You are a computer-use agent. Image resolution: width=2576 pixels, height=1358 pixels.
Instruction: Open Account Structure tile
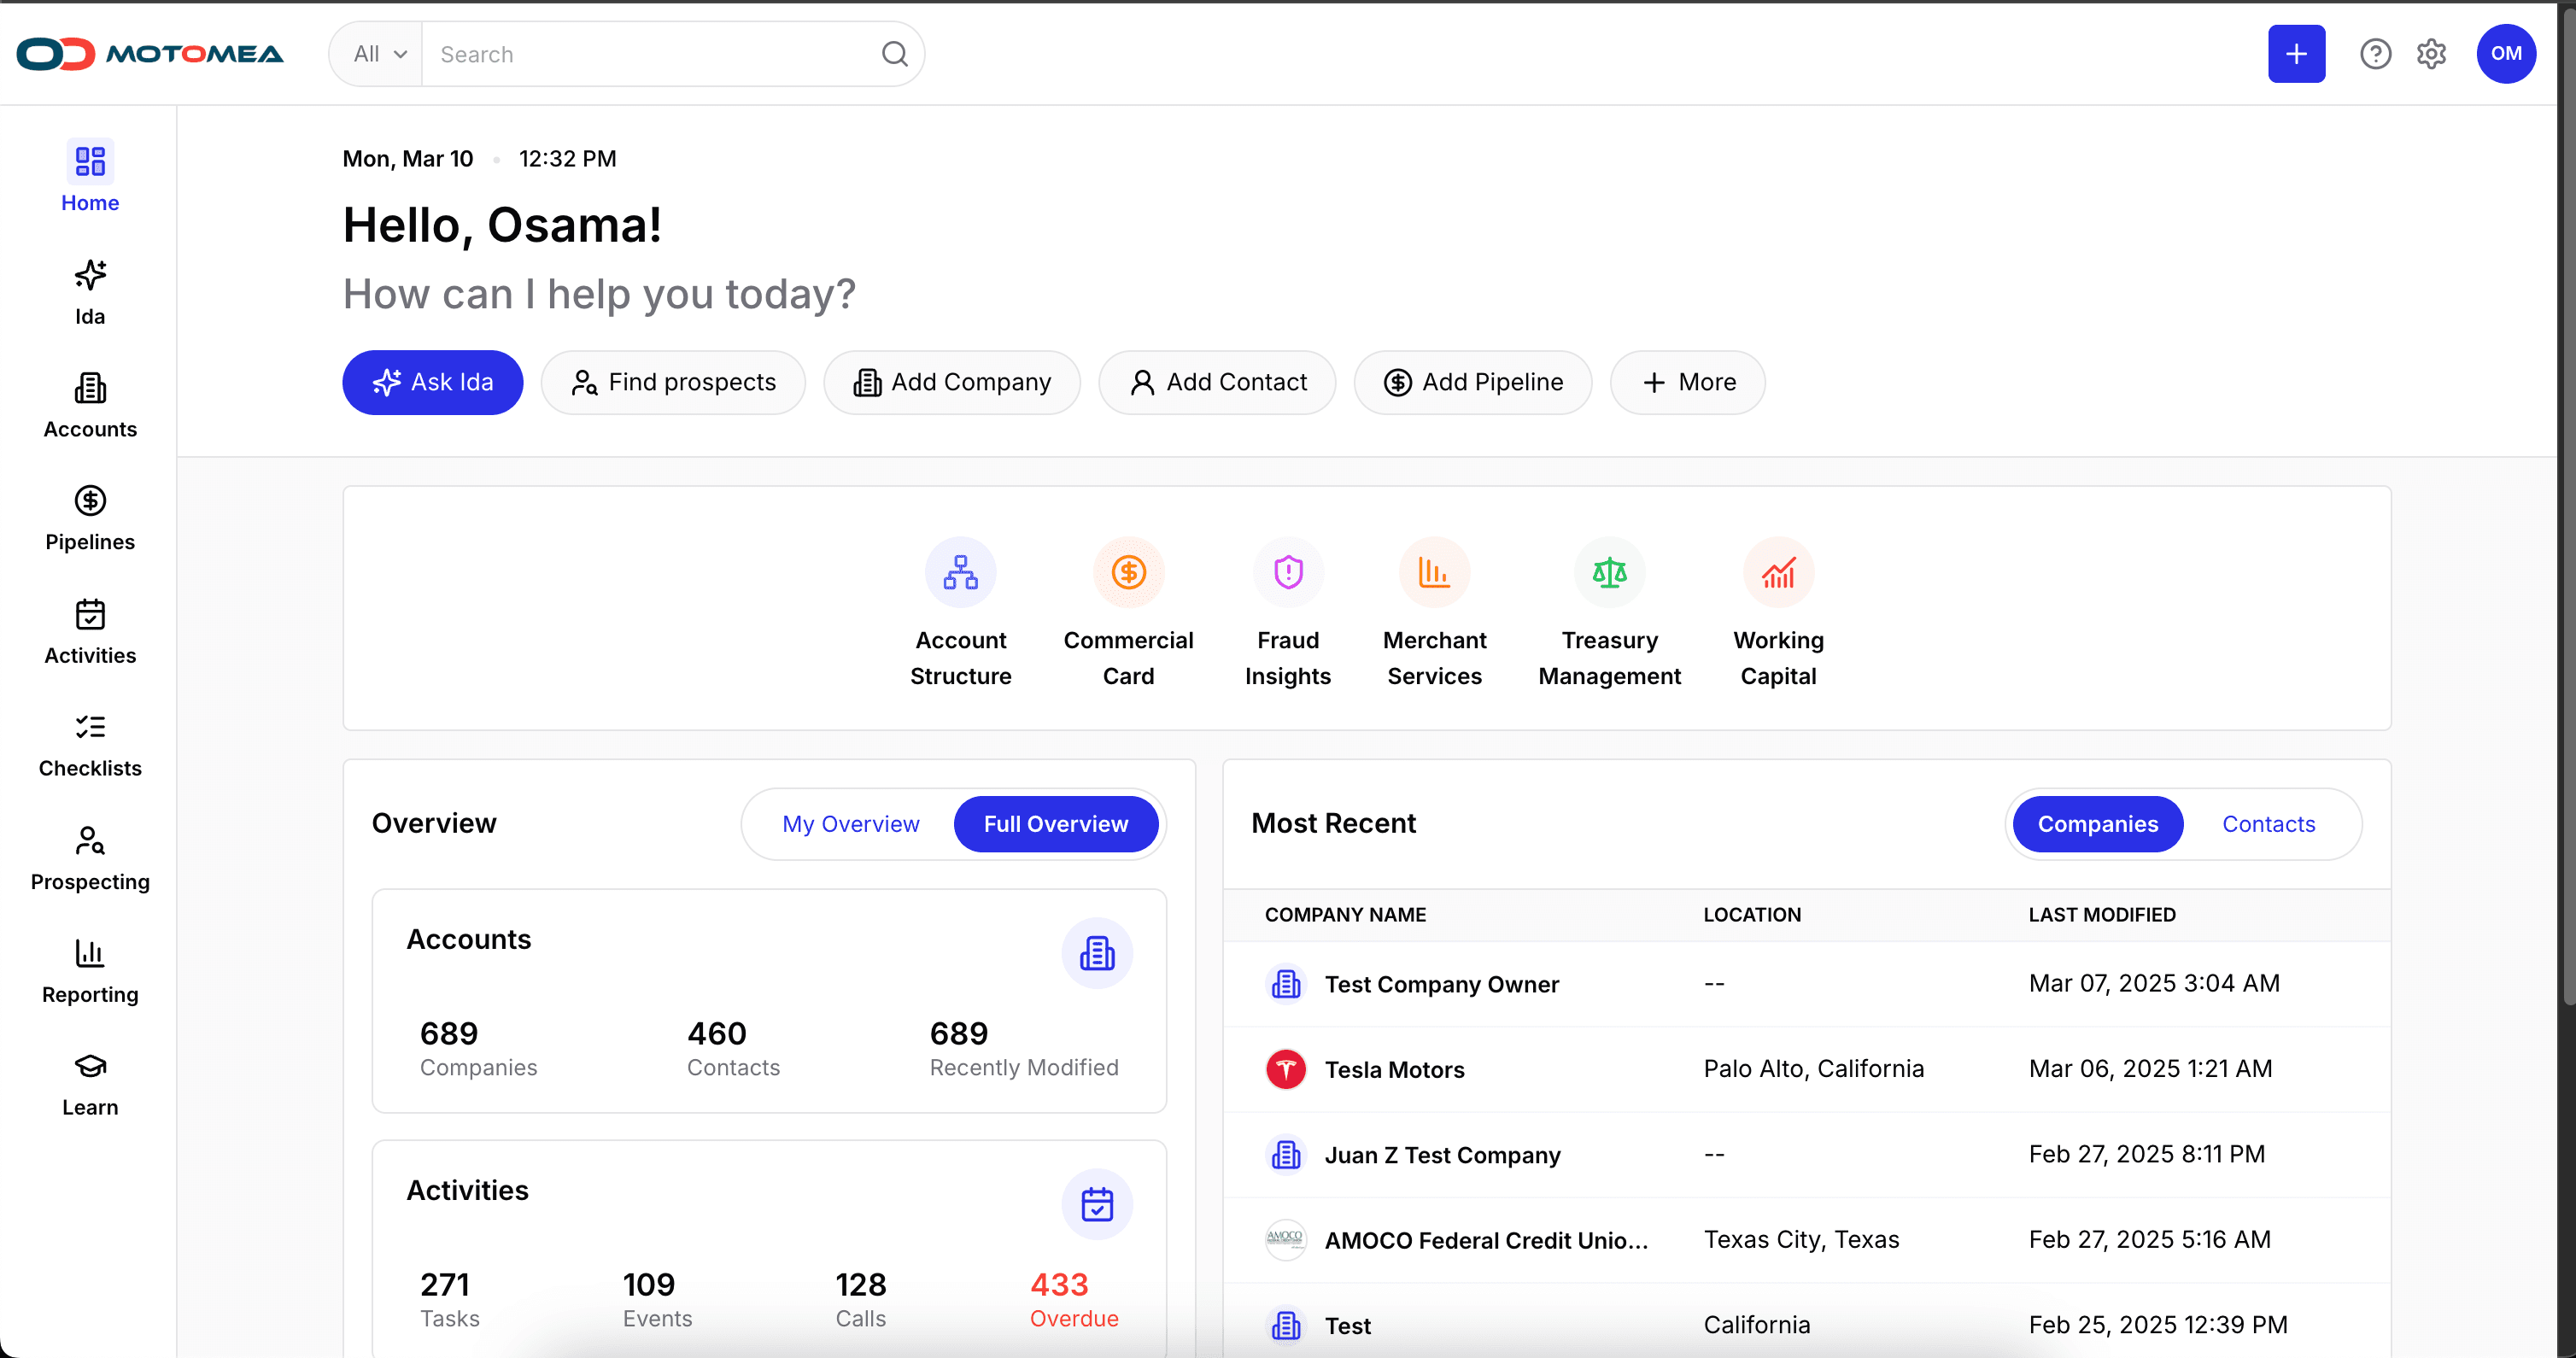(x=960, y=612)
